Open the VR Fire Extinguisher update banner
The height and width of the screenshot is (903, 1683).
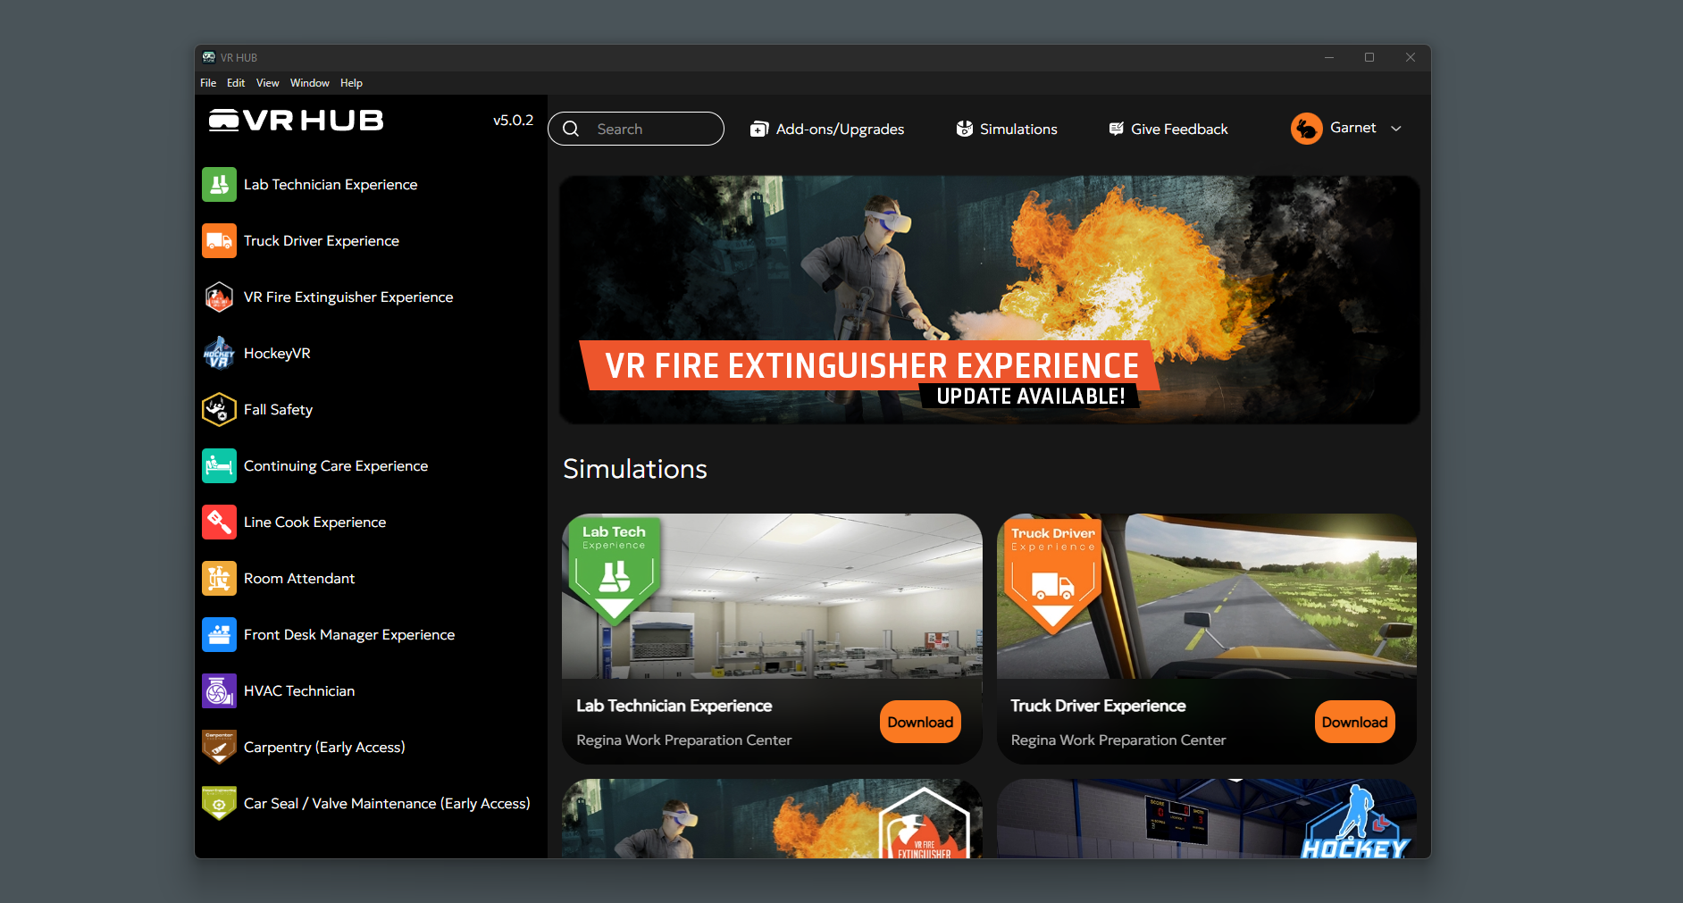[x=989, y=299]
